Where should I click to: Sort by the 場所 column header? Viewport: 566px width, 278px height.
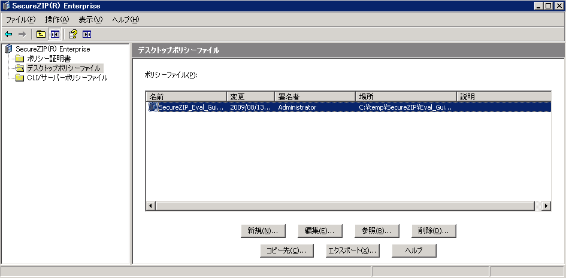406,96
